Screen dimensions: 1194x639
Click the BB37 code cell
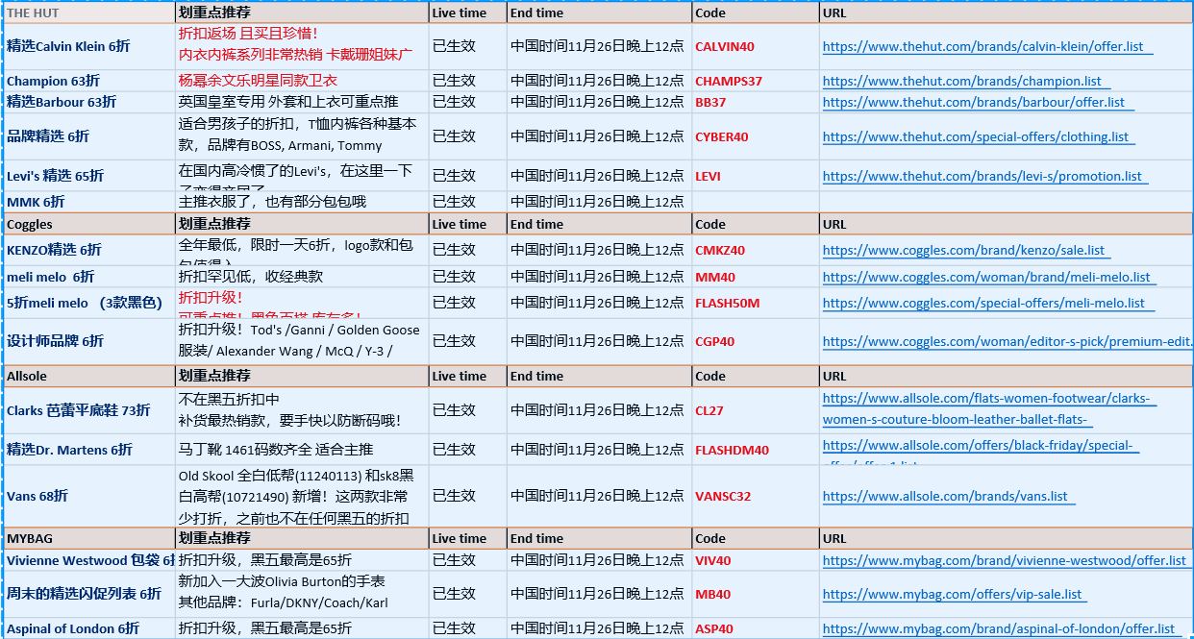tap(756, 102)
